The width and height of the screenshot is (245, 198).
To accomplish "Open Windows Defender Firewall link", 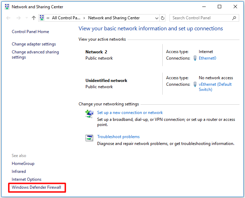I will point(36,187).
